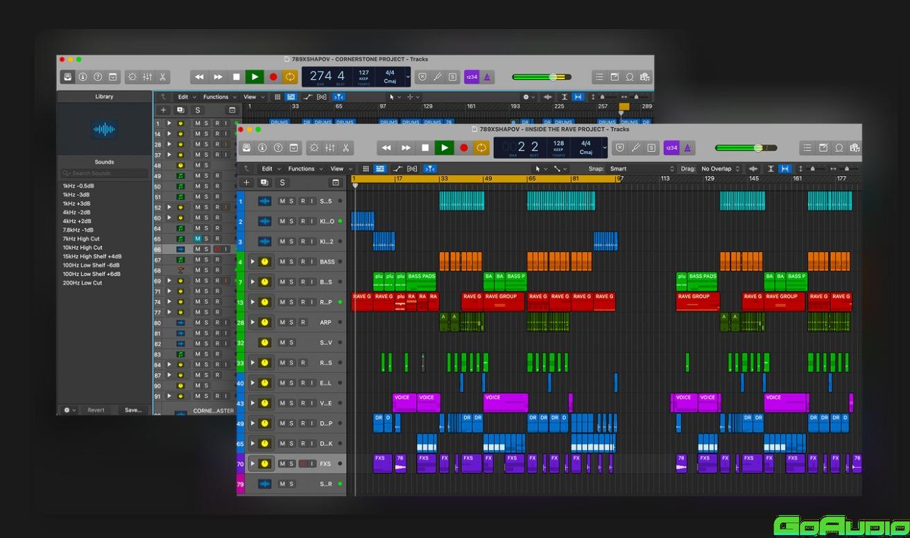Adjust the master volume slider in front window

click(x=758, y=148)
